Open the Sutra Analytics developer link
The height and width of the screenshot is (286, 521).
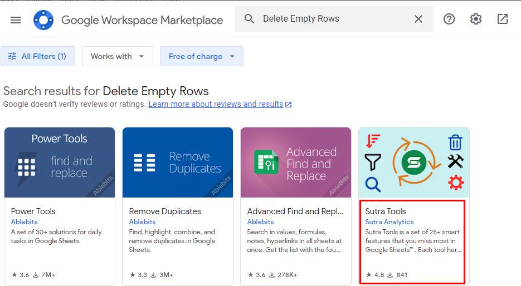[x=389, y=222]
